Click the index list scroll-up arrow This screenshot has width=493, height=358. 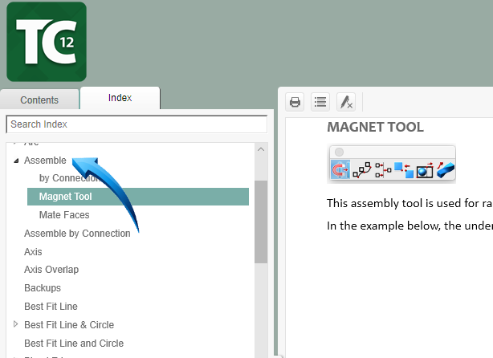tap(261, 149)
